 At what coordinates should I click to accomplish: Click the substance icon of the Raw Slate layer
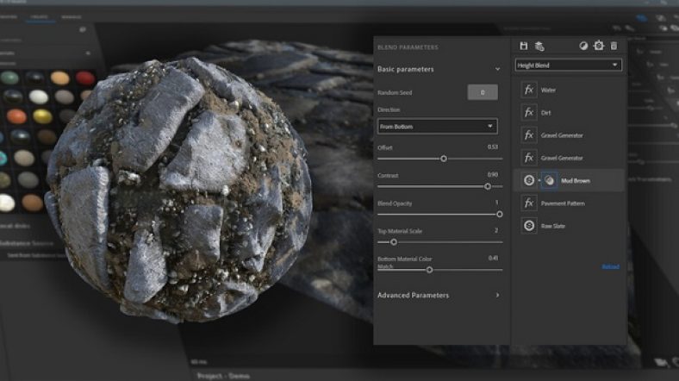click(x=529, y=226)
